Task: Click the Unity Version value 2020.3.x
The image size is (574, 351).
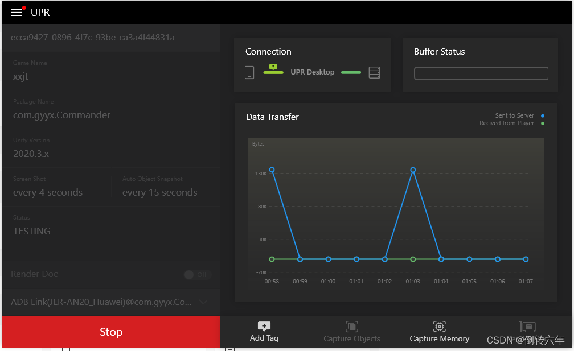Action: [x=31, y=154]
